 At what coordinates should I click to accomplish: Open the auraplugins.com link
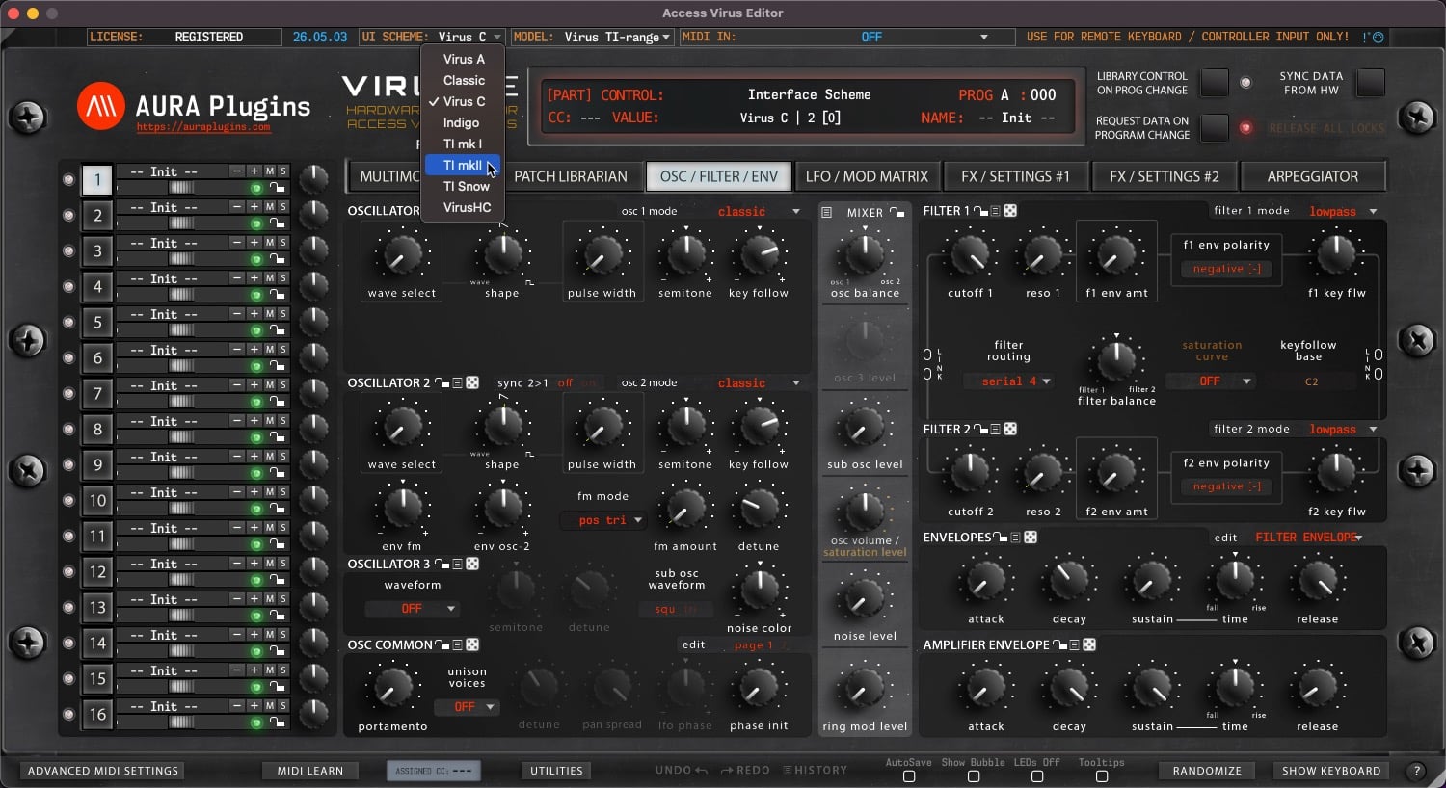pos(203,127)
